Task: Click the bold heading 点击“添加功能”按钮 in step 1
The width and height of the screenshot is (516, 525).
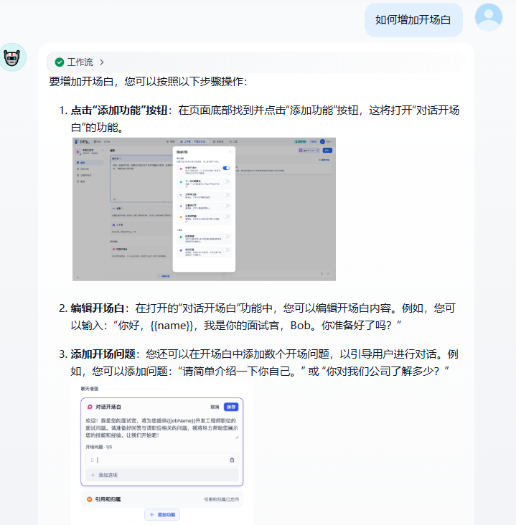Action: click(119, 110)
